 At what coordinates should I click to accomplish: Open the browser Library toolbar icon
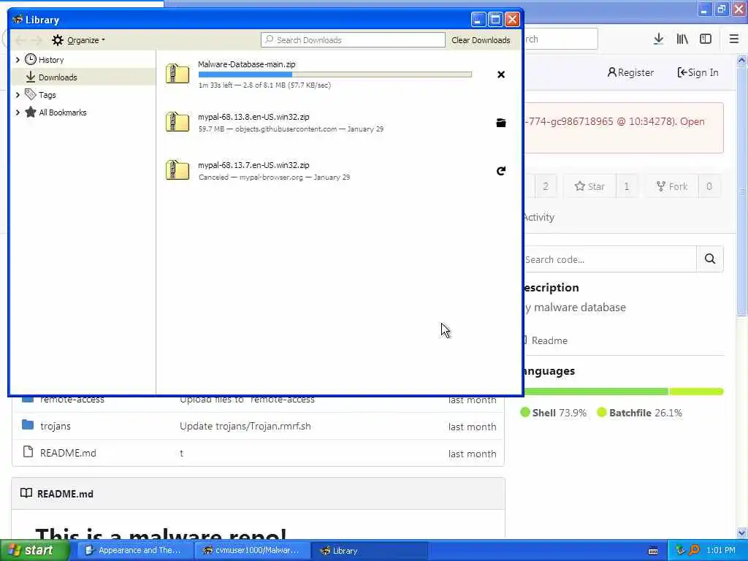point(682,39)
